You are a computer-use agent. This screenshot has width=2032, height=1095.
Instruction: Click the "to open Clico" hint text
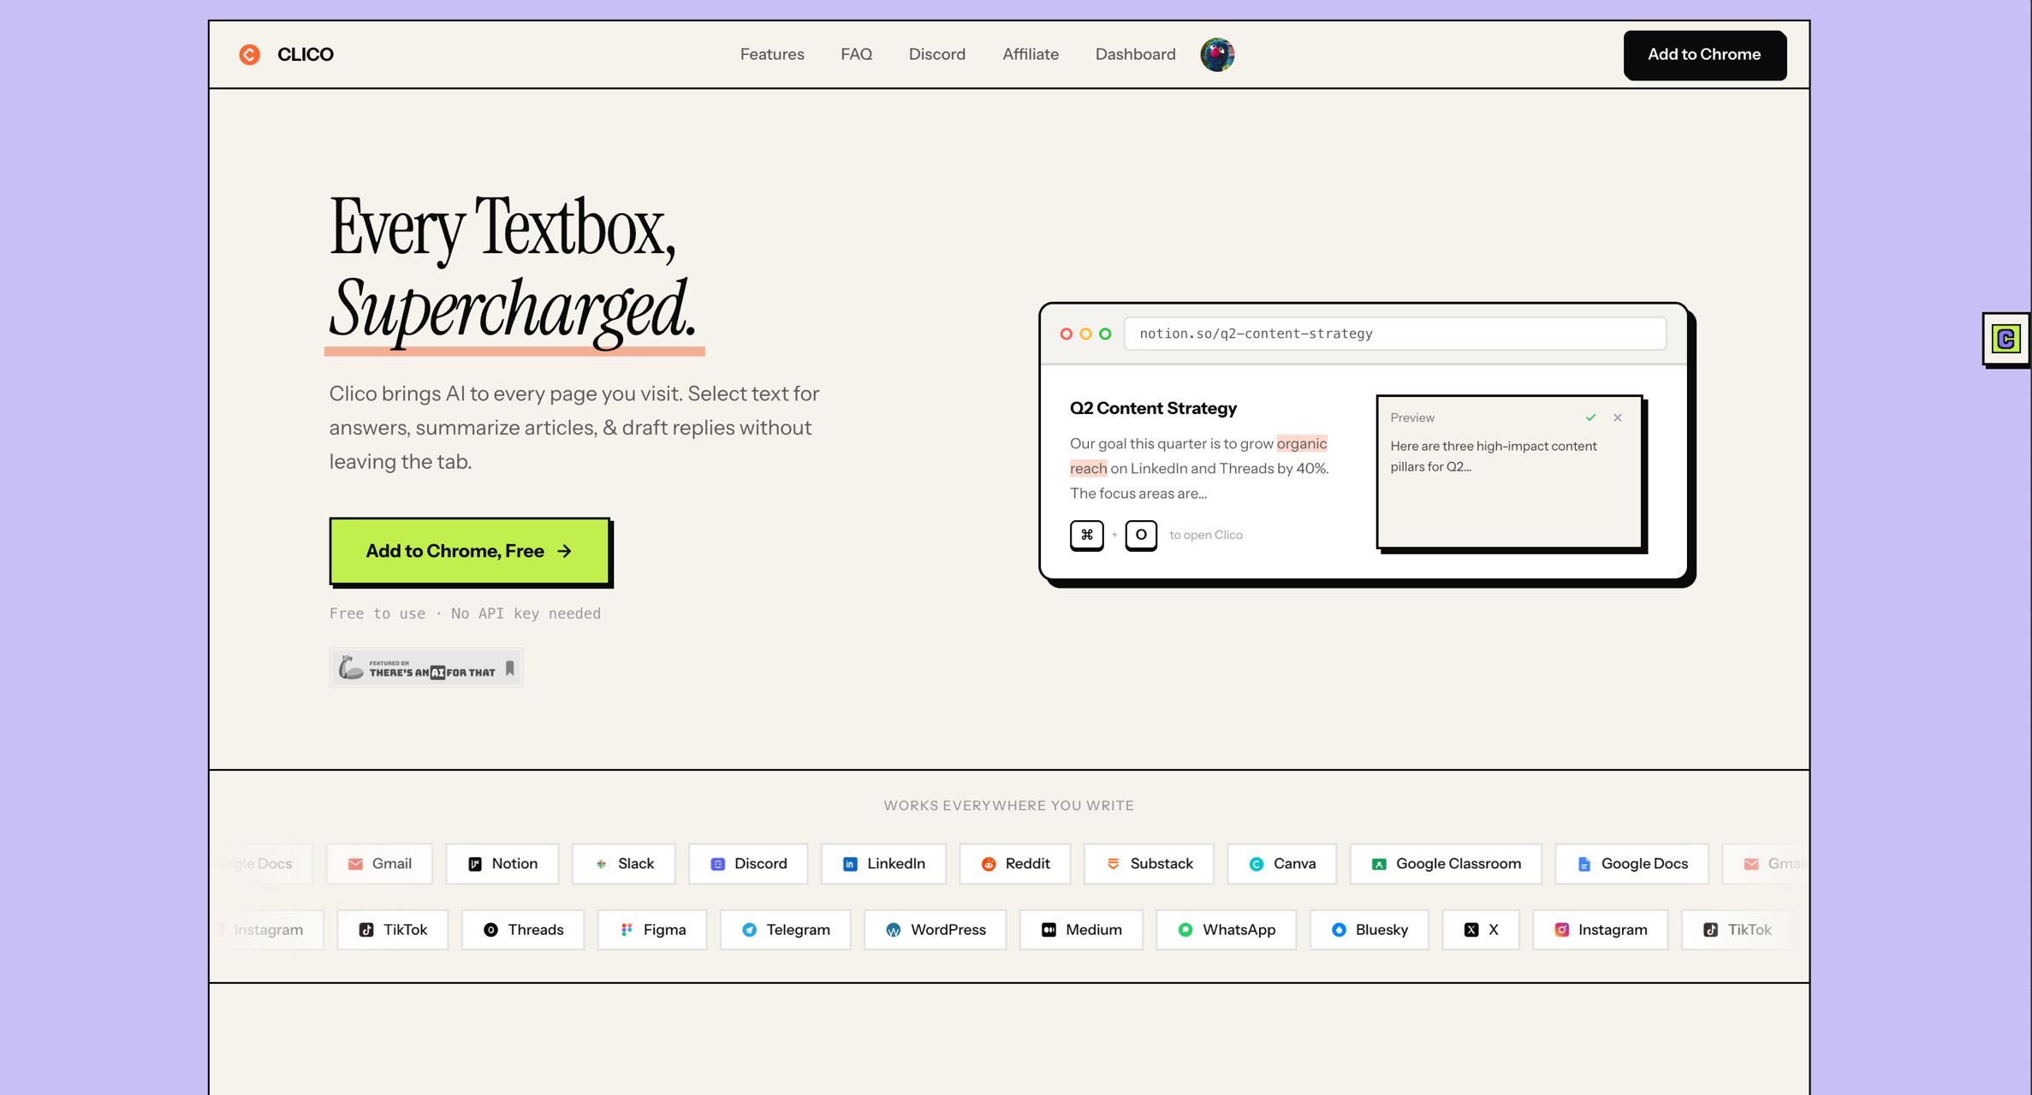[x=1206, y=536]
